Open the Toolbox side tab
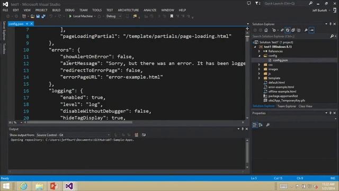The height and width of the screenshot is (191, 339). 4,49
